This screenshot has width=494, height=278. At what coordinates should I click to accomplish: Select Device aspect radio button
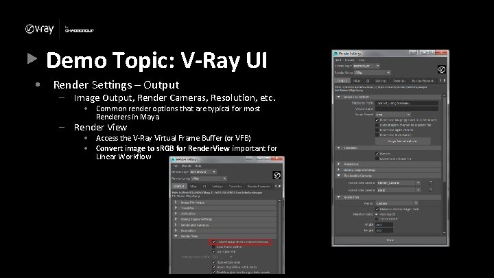(x=377, y=219)
